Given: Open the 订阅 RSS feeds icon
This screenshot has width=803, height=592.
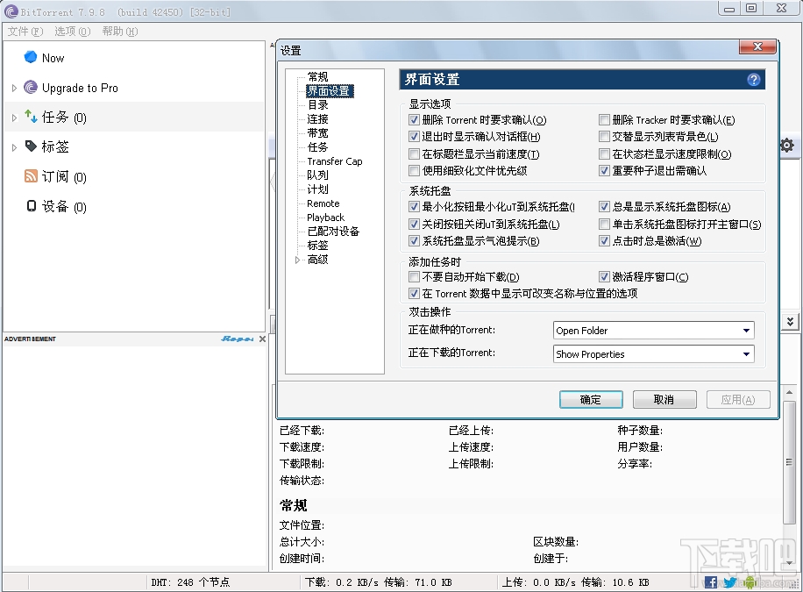Looking at the screenshot, I should (31, 176).
